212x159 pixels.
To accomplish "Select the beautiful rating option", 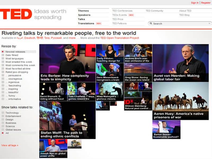I will pos(10,92).
